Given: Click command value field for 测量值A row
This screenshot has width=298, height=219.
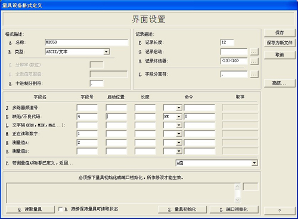Looking at the screenshot, I should click(200, 143).
